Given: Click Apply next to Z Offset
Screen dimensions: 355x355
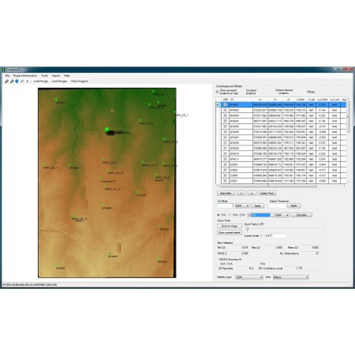Looking at the screenshot, I should 258,206.
